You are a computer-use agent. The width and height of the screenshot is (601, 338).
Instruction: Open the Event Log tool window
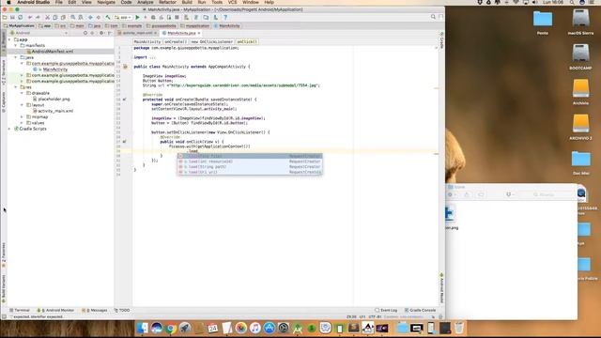(386, 310)
